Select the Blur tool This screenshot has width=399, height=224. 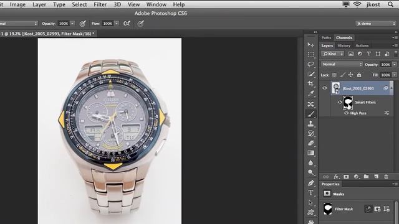pyautogui.click(x=310, y=162)
